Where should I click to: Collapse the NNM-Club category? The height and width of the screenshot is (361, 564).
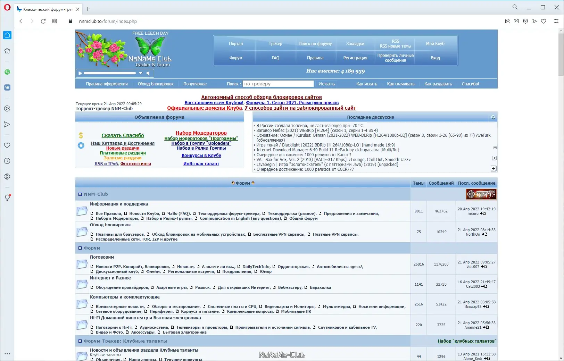tap(80, 194)
